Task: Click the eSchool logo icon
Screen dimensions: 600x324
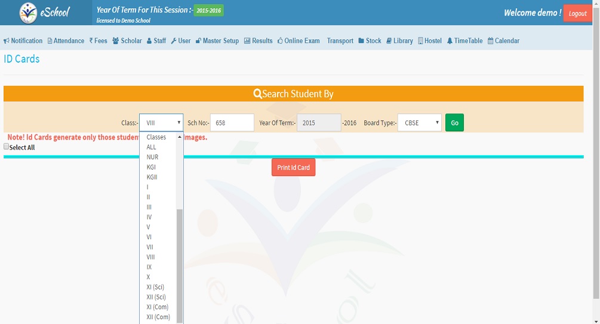Action: 28,13
